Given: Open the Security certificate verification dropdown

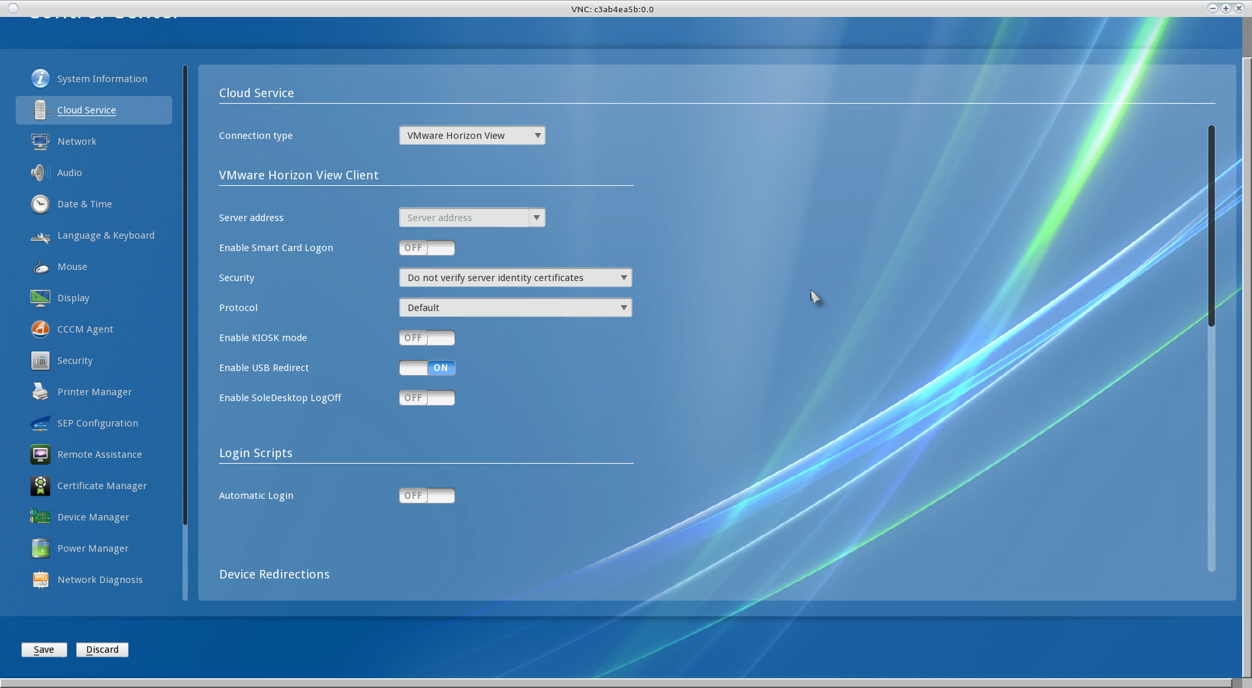Looking at the screenshot, I should 515,278.
